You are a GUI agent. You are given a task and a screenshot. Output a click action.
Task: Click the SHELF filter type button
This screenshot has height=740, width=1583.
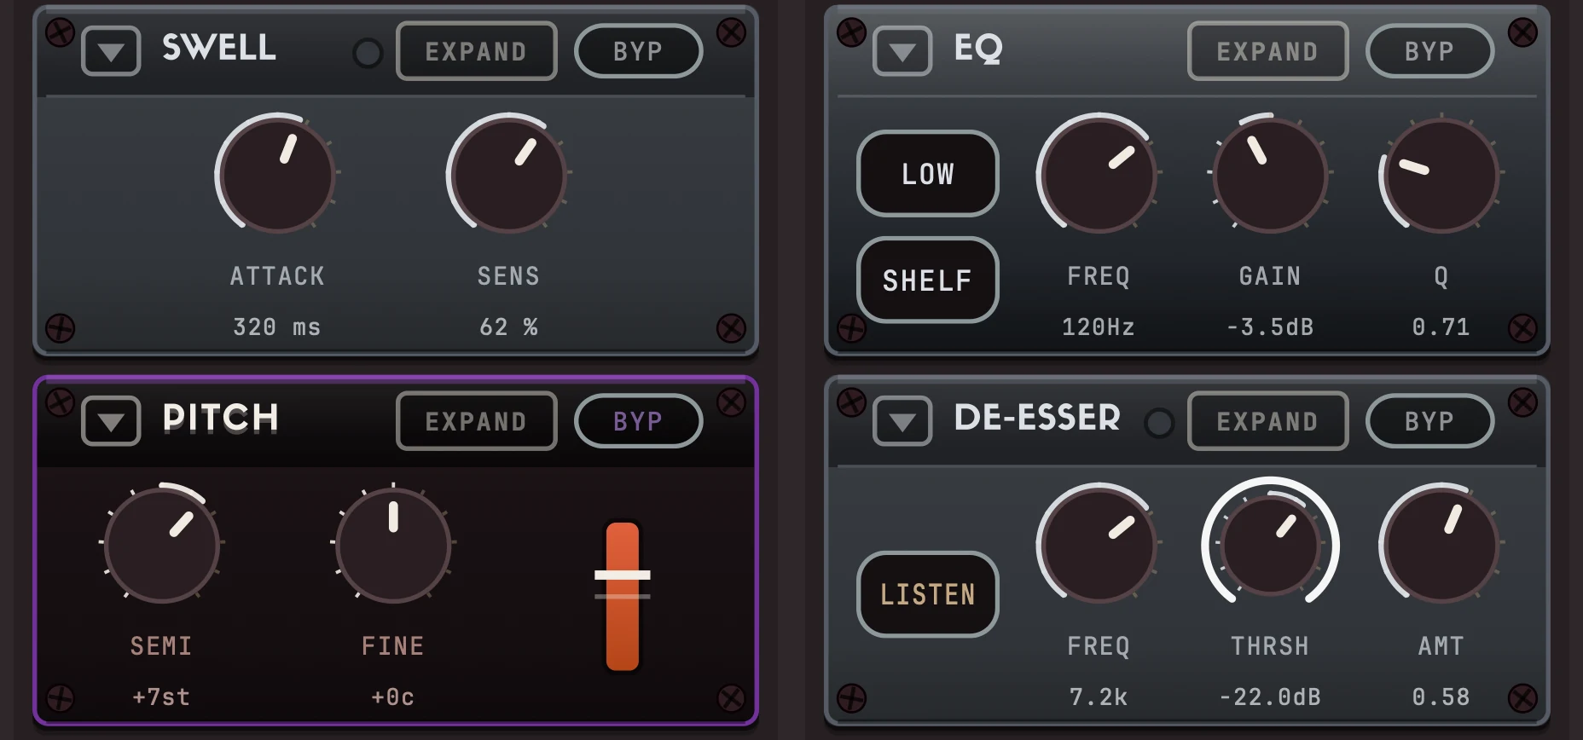(x=928, y=280)
